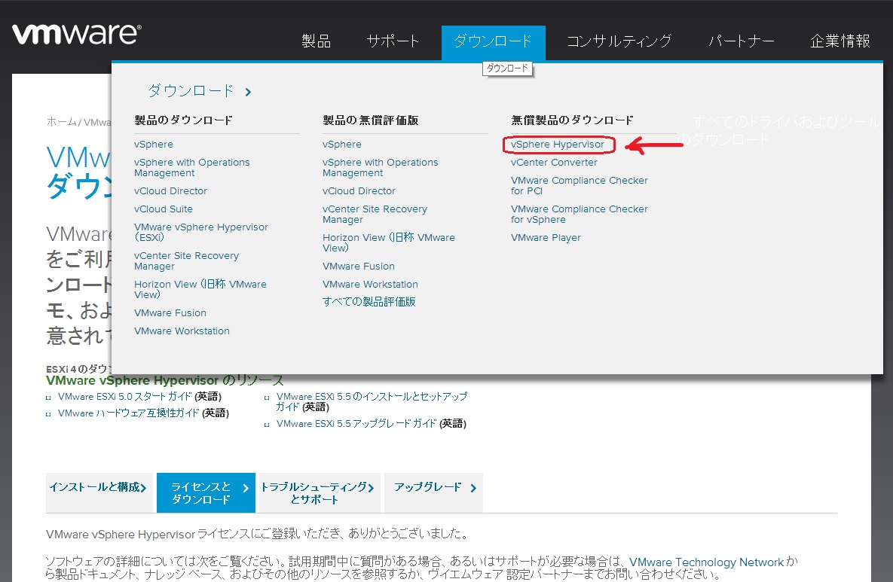The height and width of the screenshot is (582, 893).
Task: Open the サポート menu
Action: tap(393, 41)
